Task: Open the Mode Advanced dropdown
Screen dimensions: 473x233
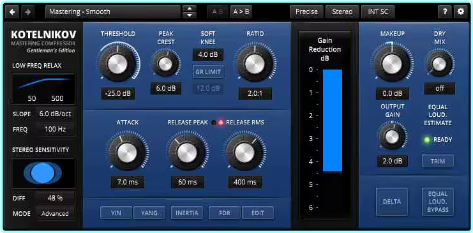Action: tap(55, 213)
